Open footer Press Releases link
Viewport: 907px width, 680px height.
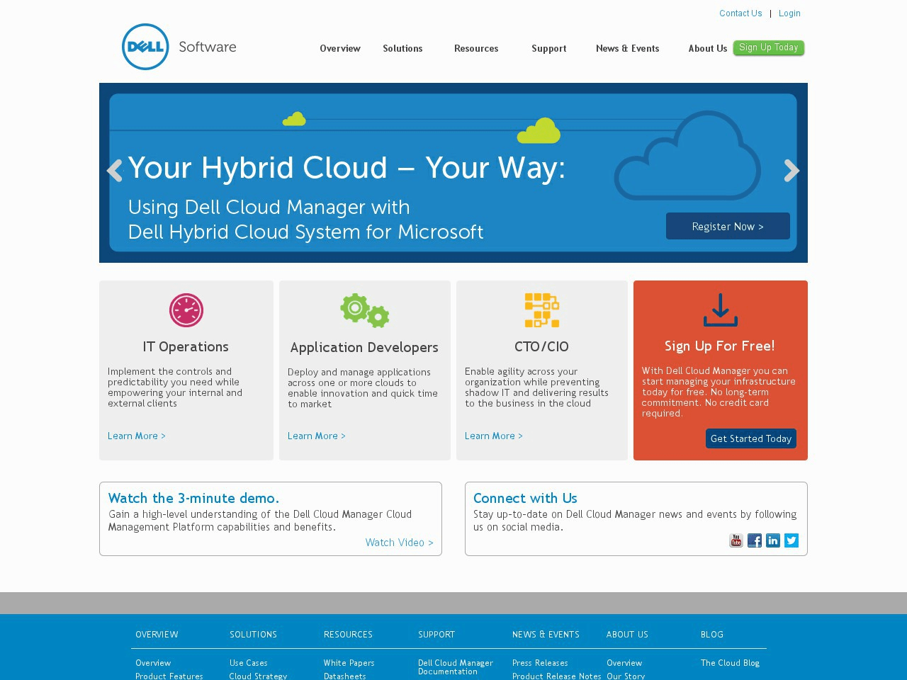tap(540, 663)
